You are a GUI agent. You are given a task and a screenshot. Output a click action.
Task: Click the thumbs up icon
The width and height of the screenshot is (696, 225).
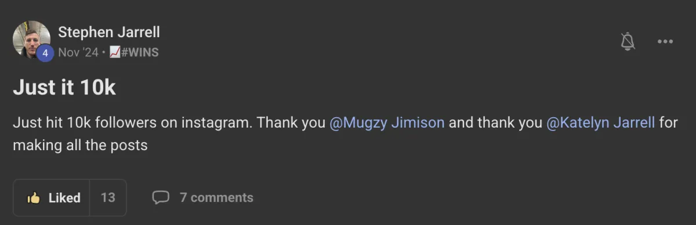pyautogui.click(x=34, y=198)
